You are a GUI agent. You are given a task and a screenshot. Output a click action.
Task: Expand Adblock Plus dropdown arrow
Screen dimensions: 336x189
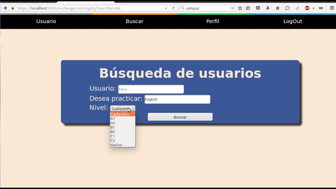tap(313, 8)
